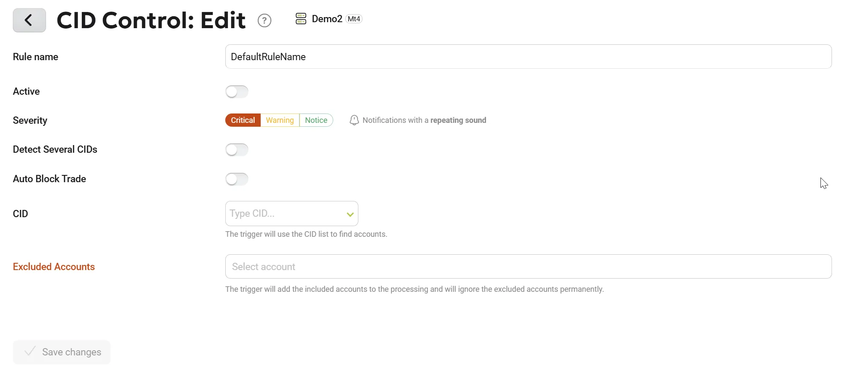Click the checkmark on Save changes
The height and width of the screenshot is (378, 855).
[x=30, y=352]
